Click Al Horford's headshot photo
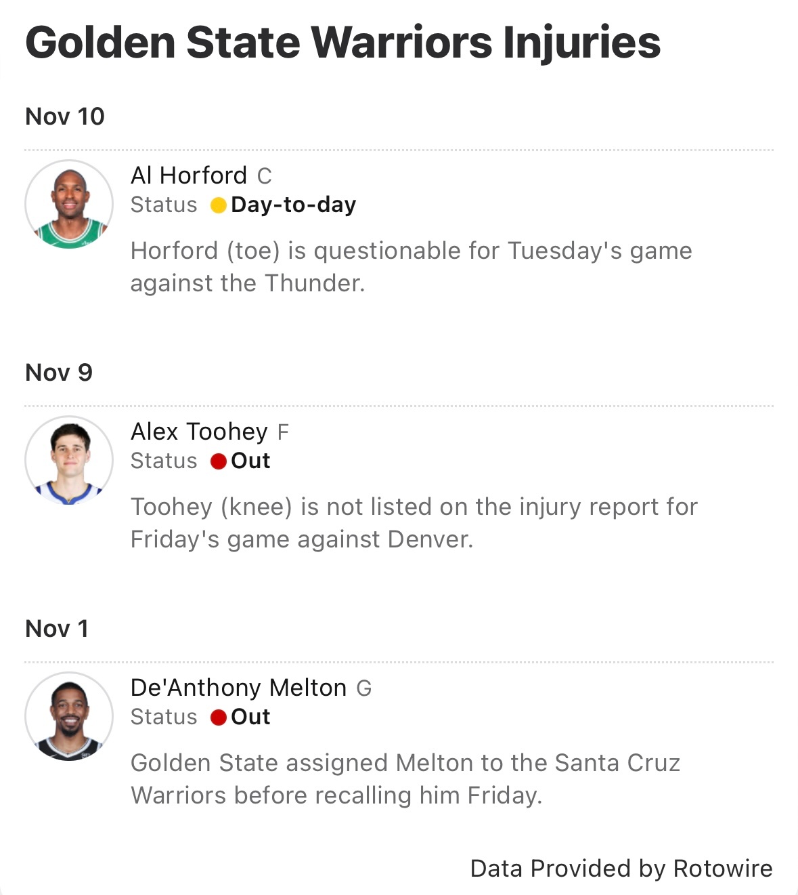Image resolution: width=798 pixels, height=895 pixels. tap(69, 204)
